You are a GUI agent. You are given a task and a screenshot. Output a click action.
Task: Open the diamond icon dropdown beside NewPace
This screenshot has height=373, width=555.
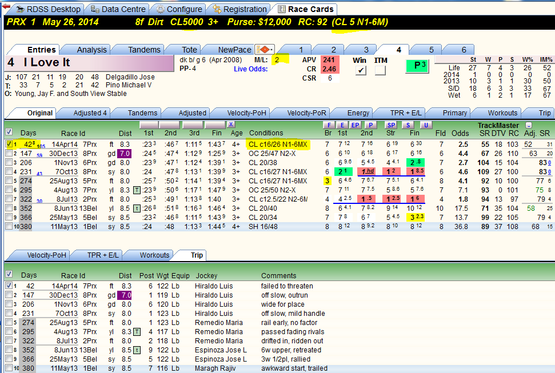pyautogui.click(x=265, y=50)
